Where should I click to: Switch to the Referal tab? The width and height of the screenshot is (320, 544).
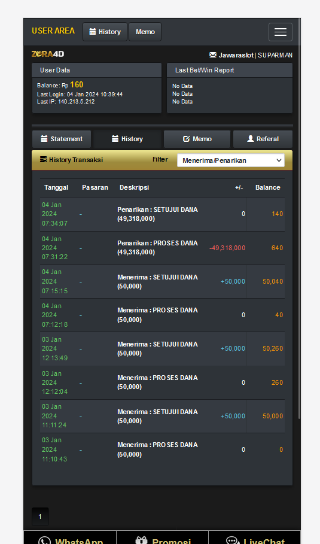coord(263,139)
